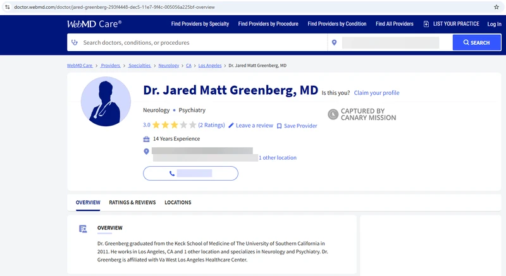Click the Overview section document icon
This screenshot has width=506, height=276.
tap(83, 229)
